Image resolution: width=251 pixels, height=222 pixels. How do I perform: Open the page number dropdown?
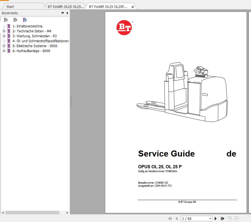(x=210, y=219)
